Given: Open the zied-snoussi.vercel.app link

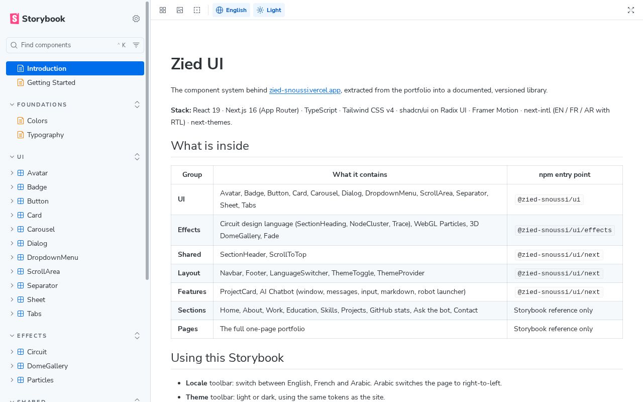Looking at the screenshot, I should pyautogui.click(x=305, y=90).
